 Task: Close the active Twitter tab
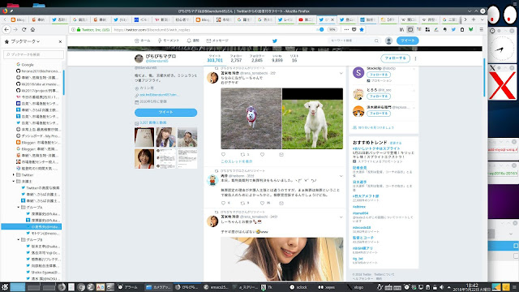pyautogui.click(x=332, y=19)
